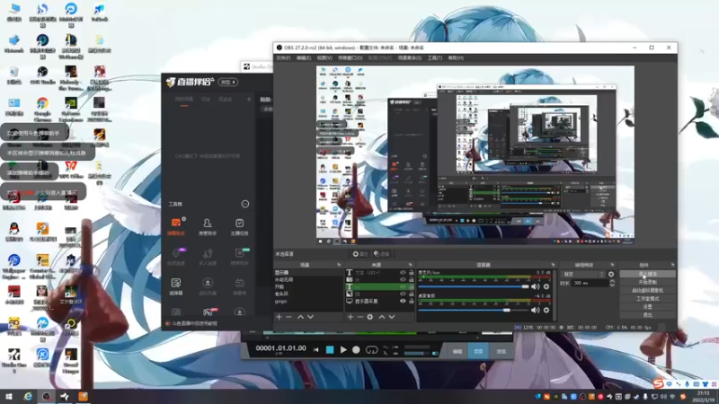Add a new scene with the plus icon
719x404 pixels.
[x=279, y=317]
